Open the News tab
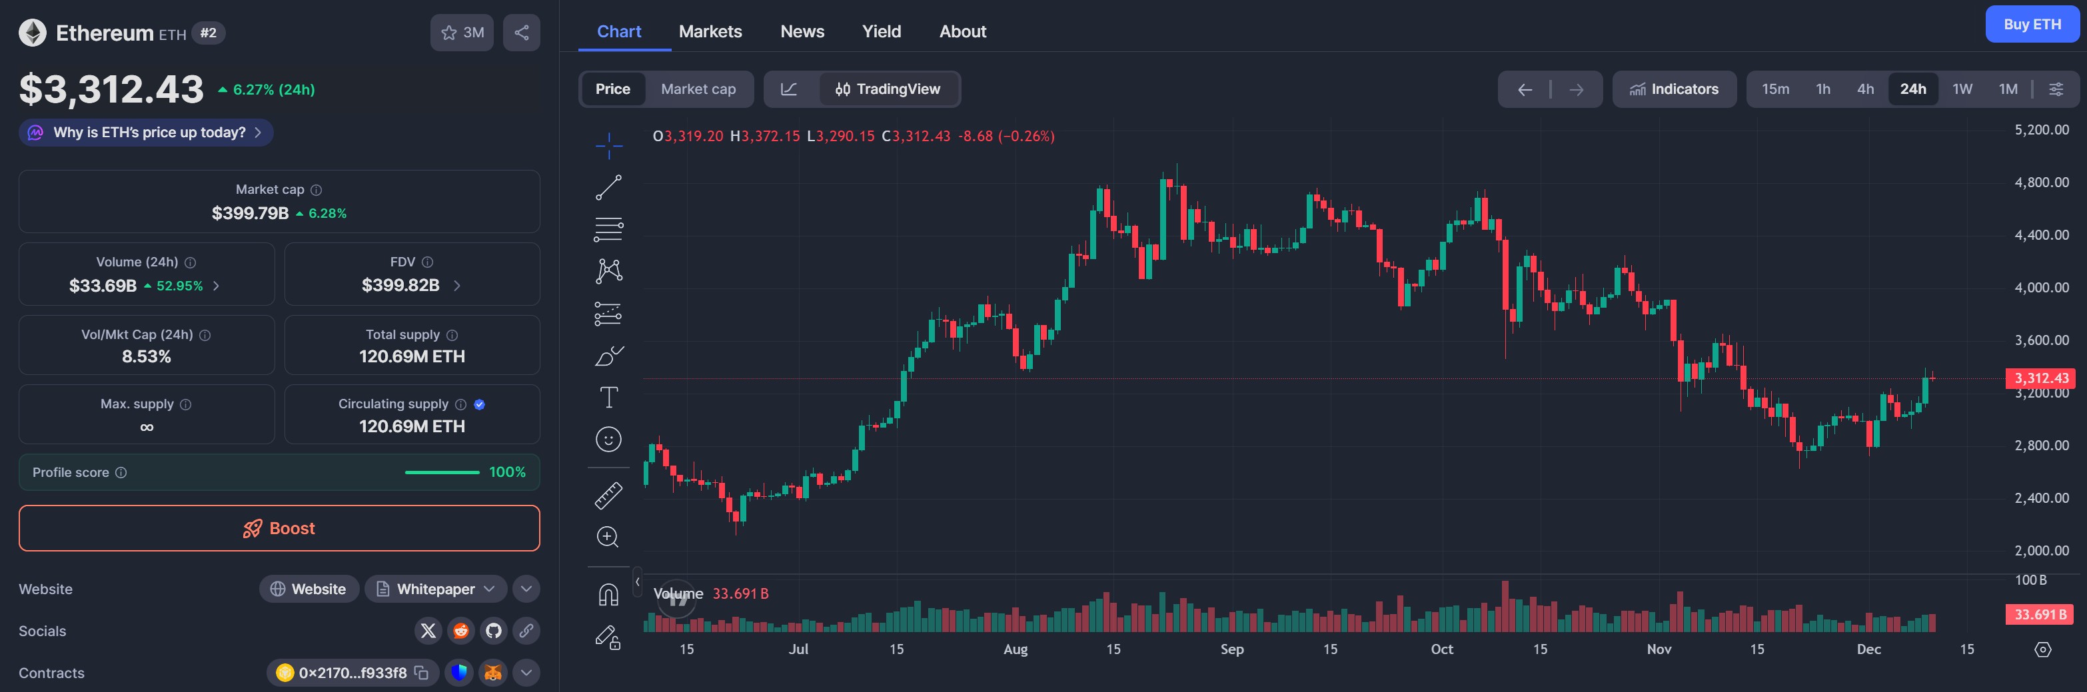This screenshot has height=692, width=2087. coord(801,31)
